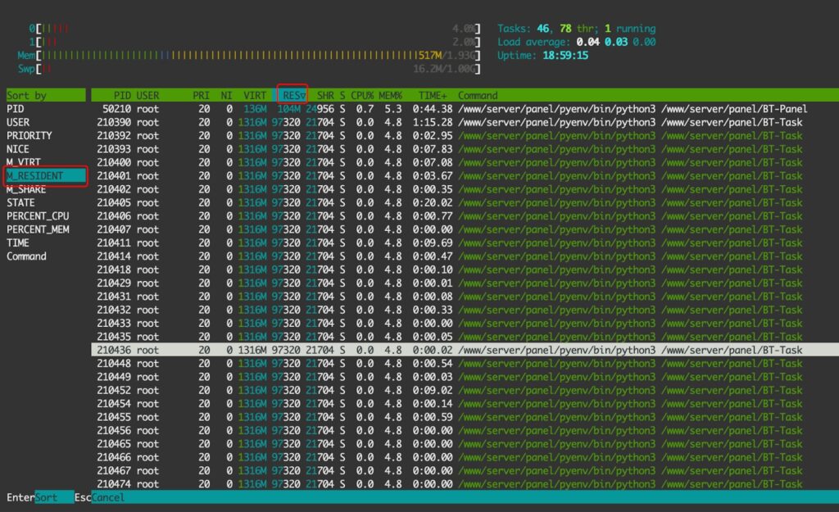Select USER as the sort field
839x512 pixels.
coord(21,121)
